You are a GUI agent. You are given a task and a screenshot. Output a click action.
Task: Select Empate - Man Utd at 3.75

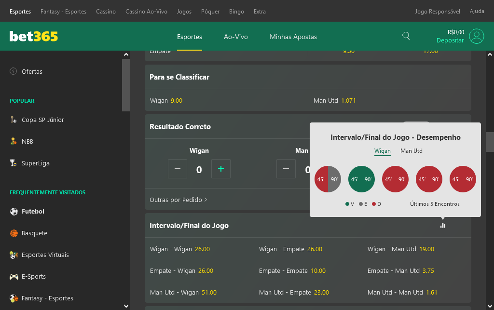click(x=401, y=271)
